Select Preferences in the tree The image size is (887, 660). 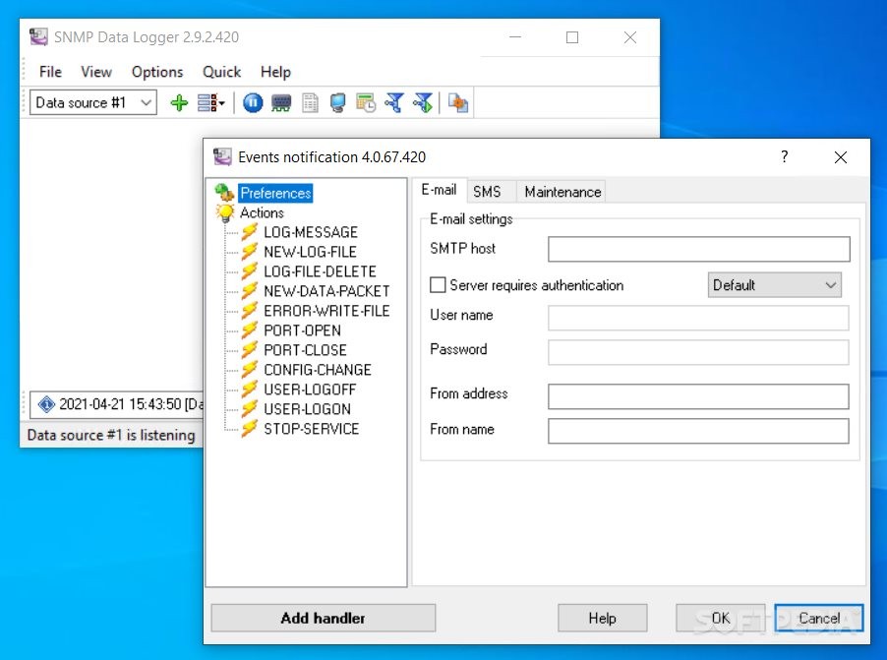(275, 193)
